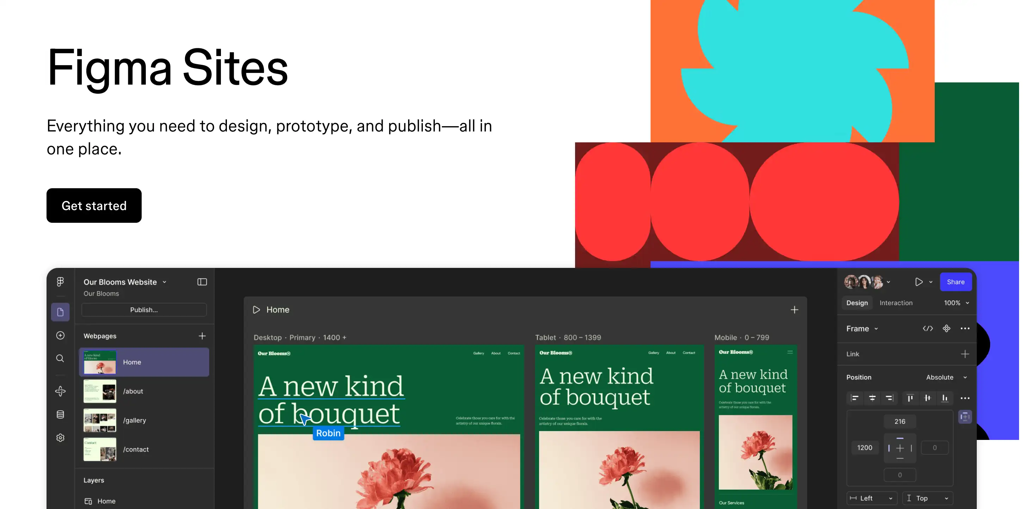Open site settings gear icon

(x=60, y=437)
